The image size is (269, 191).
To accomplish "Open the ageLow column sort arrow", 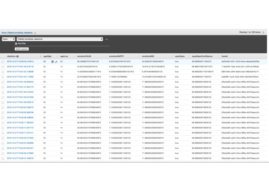I will pos(74,56).
